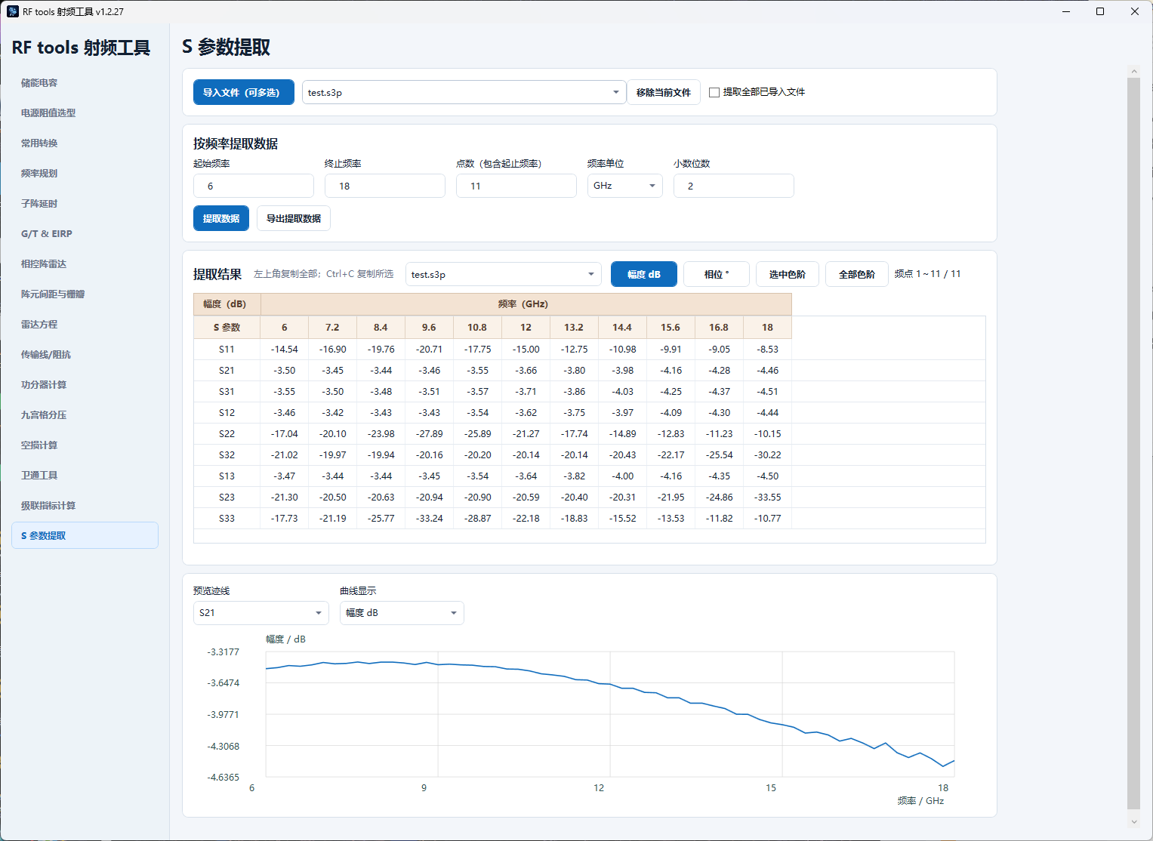Select 频率规划 in the sidebar
Image resolution: width=1153 pixels, height=841 pixels.
coord(85,174)
